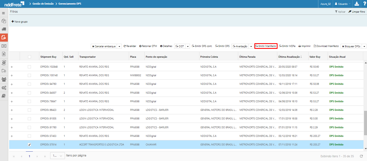367x161 pixels.
Task: Open the items per page dropdown
Action: coord(57,156)
